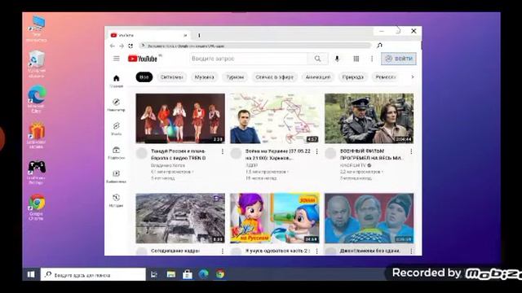Click the channel avatar under dancers video

tap(141, 154)
